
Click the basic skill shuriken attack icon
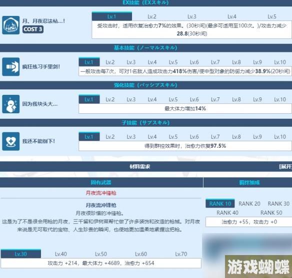coord(11,66)
